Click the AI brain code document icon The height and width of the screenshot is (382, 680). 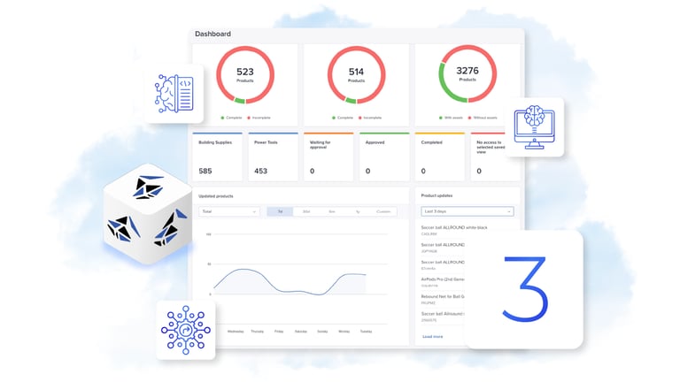[174, 94]
